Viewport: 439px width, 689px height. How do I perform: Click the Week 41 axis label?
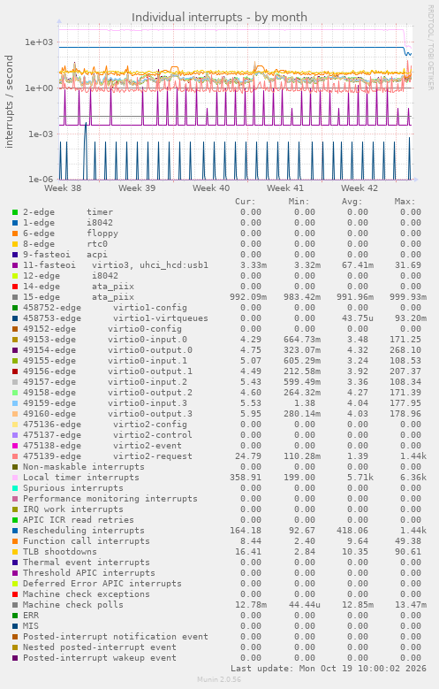(x=285, y=188)
